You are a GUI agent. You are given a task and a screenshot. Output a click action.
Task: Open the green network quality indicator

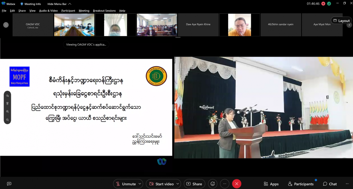329,4
